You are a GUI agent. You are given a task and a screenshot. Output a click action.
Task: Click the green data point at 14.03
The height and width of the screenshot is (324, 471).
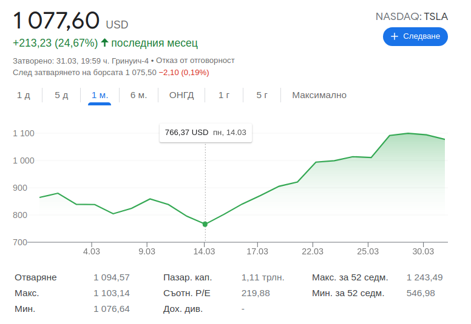(x=205, y=224)
